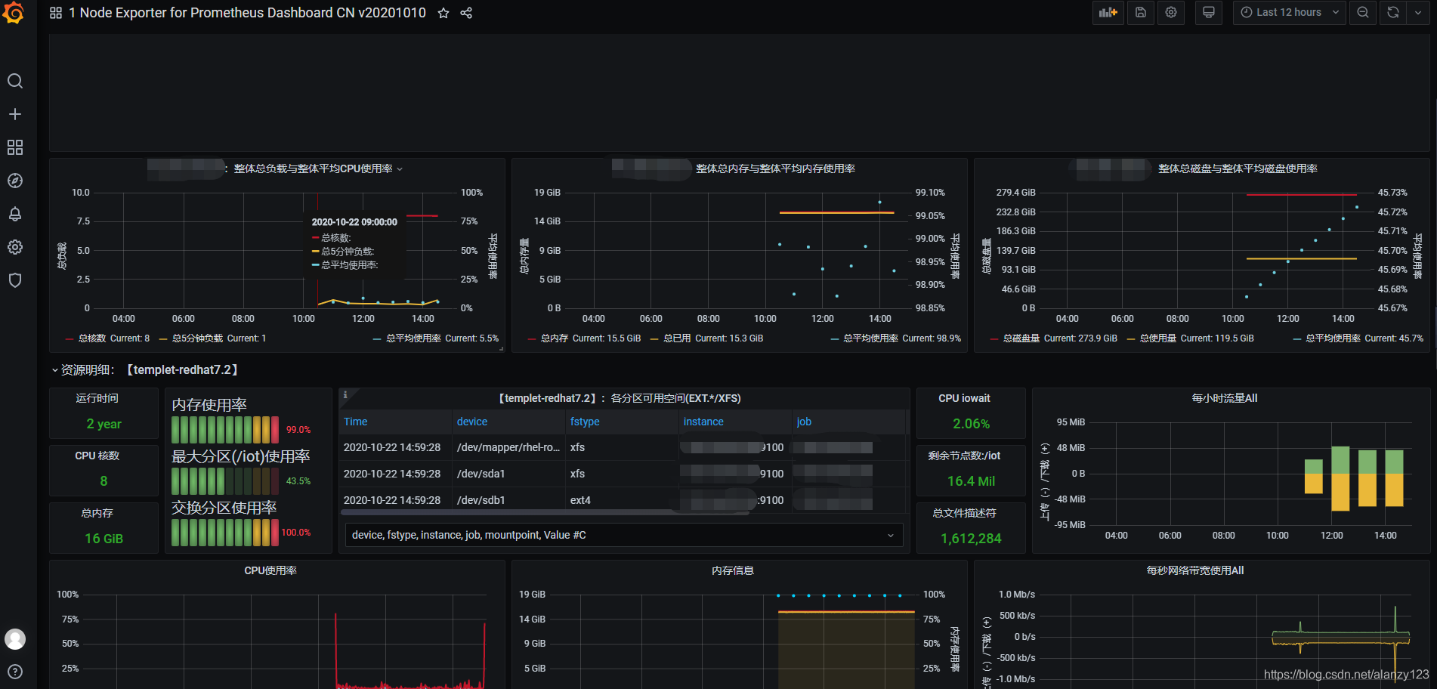
Task: Star this dashboard as favorite
Action: click(x=443, y=13)
